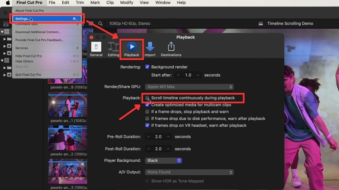Viewport: 339px width, 190px height.
Task: Toggle Create optimized media for multicam clips
Action: tap(147, 105)
